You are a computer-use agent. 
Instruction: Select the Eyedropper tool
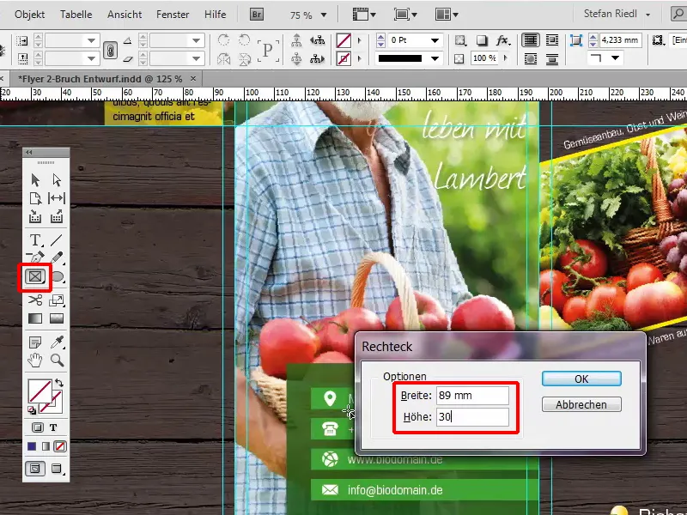coord(57,342)
